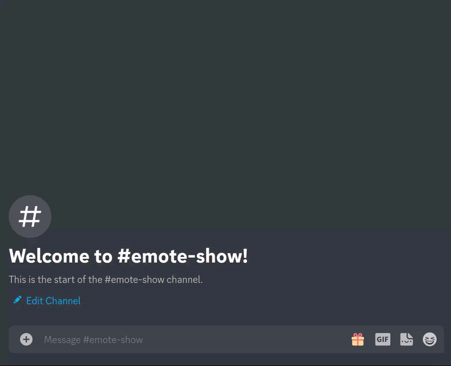The height and width of the screenshot is (366, 451).
Task: Send a Nitro gift via gift icon
Action: click(x=358, y=339)
